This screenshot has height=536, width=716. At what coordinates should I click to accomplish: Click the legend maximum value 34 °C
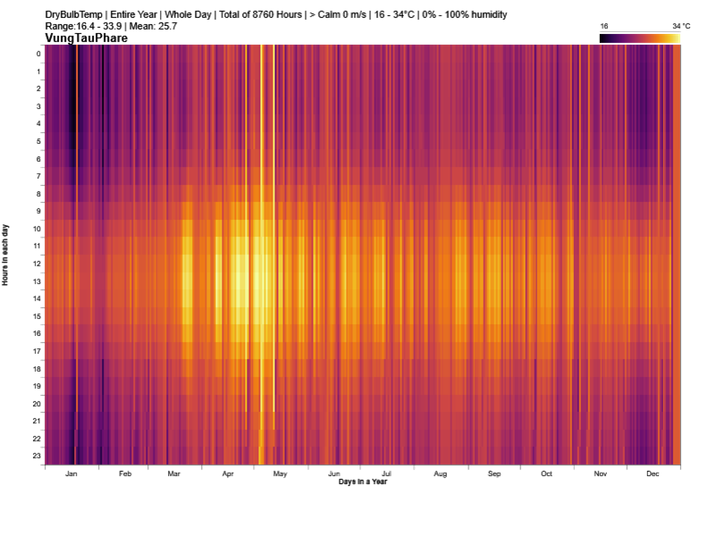[681, 26]
